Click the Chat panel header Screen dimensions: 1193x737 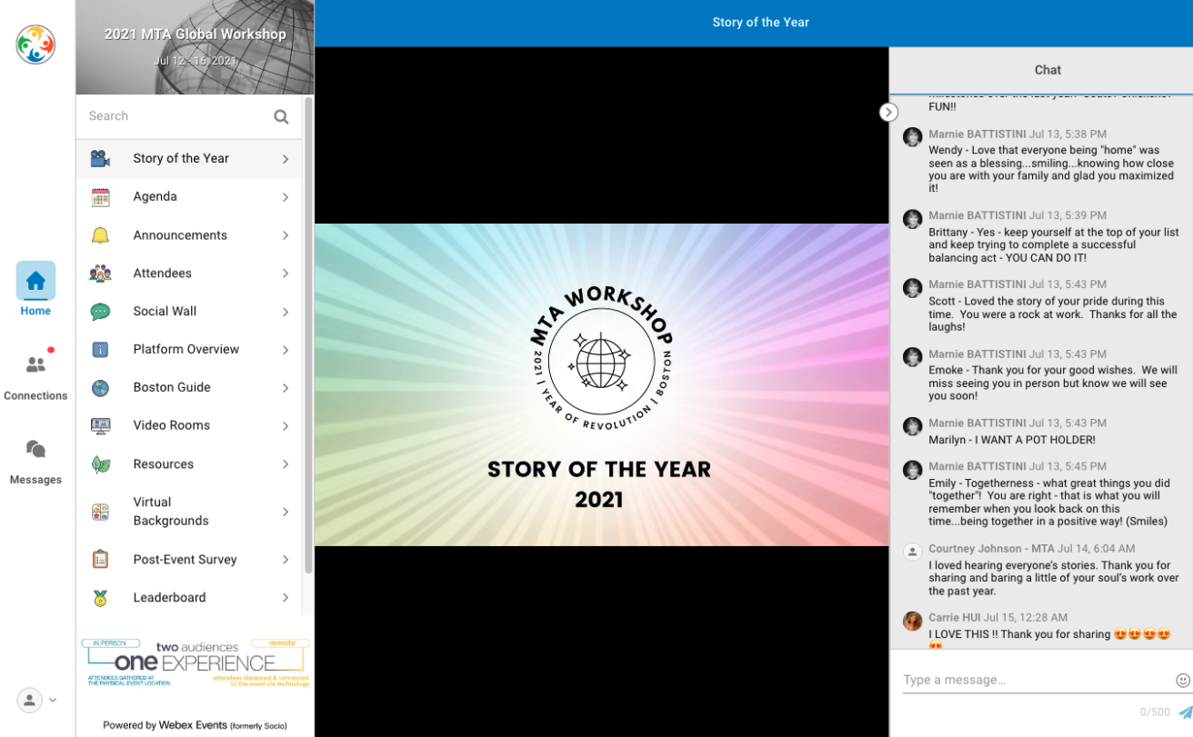[1048, 70]
